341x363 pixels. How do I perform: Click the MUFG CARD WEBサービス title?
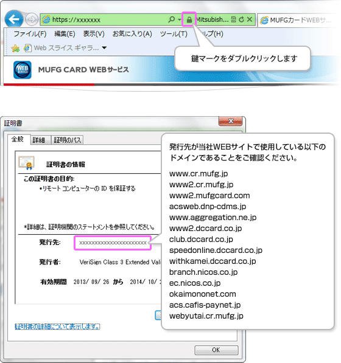pyautogui.click(x=83, y=70)
